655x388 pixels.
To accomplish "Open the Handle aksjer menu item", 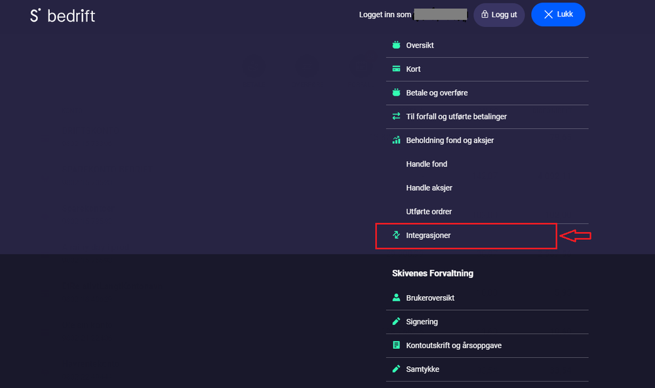I will click(429, 188).
